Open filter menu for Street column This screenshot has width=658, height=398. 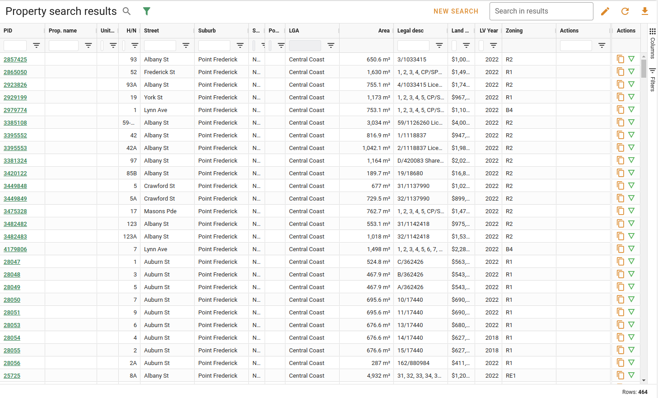(x=186, y=46)
